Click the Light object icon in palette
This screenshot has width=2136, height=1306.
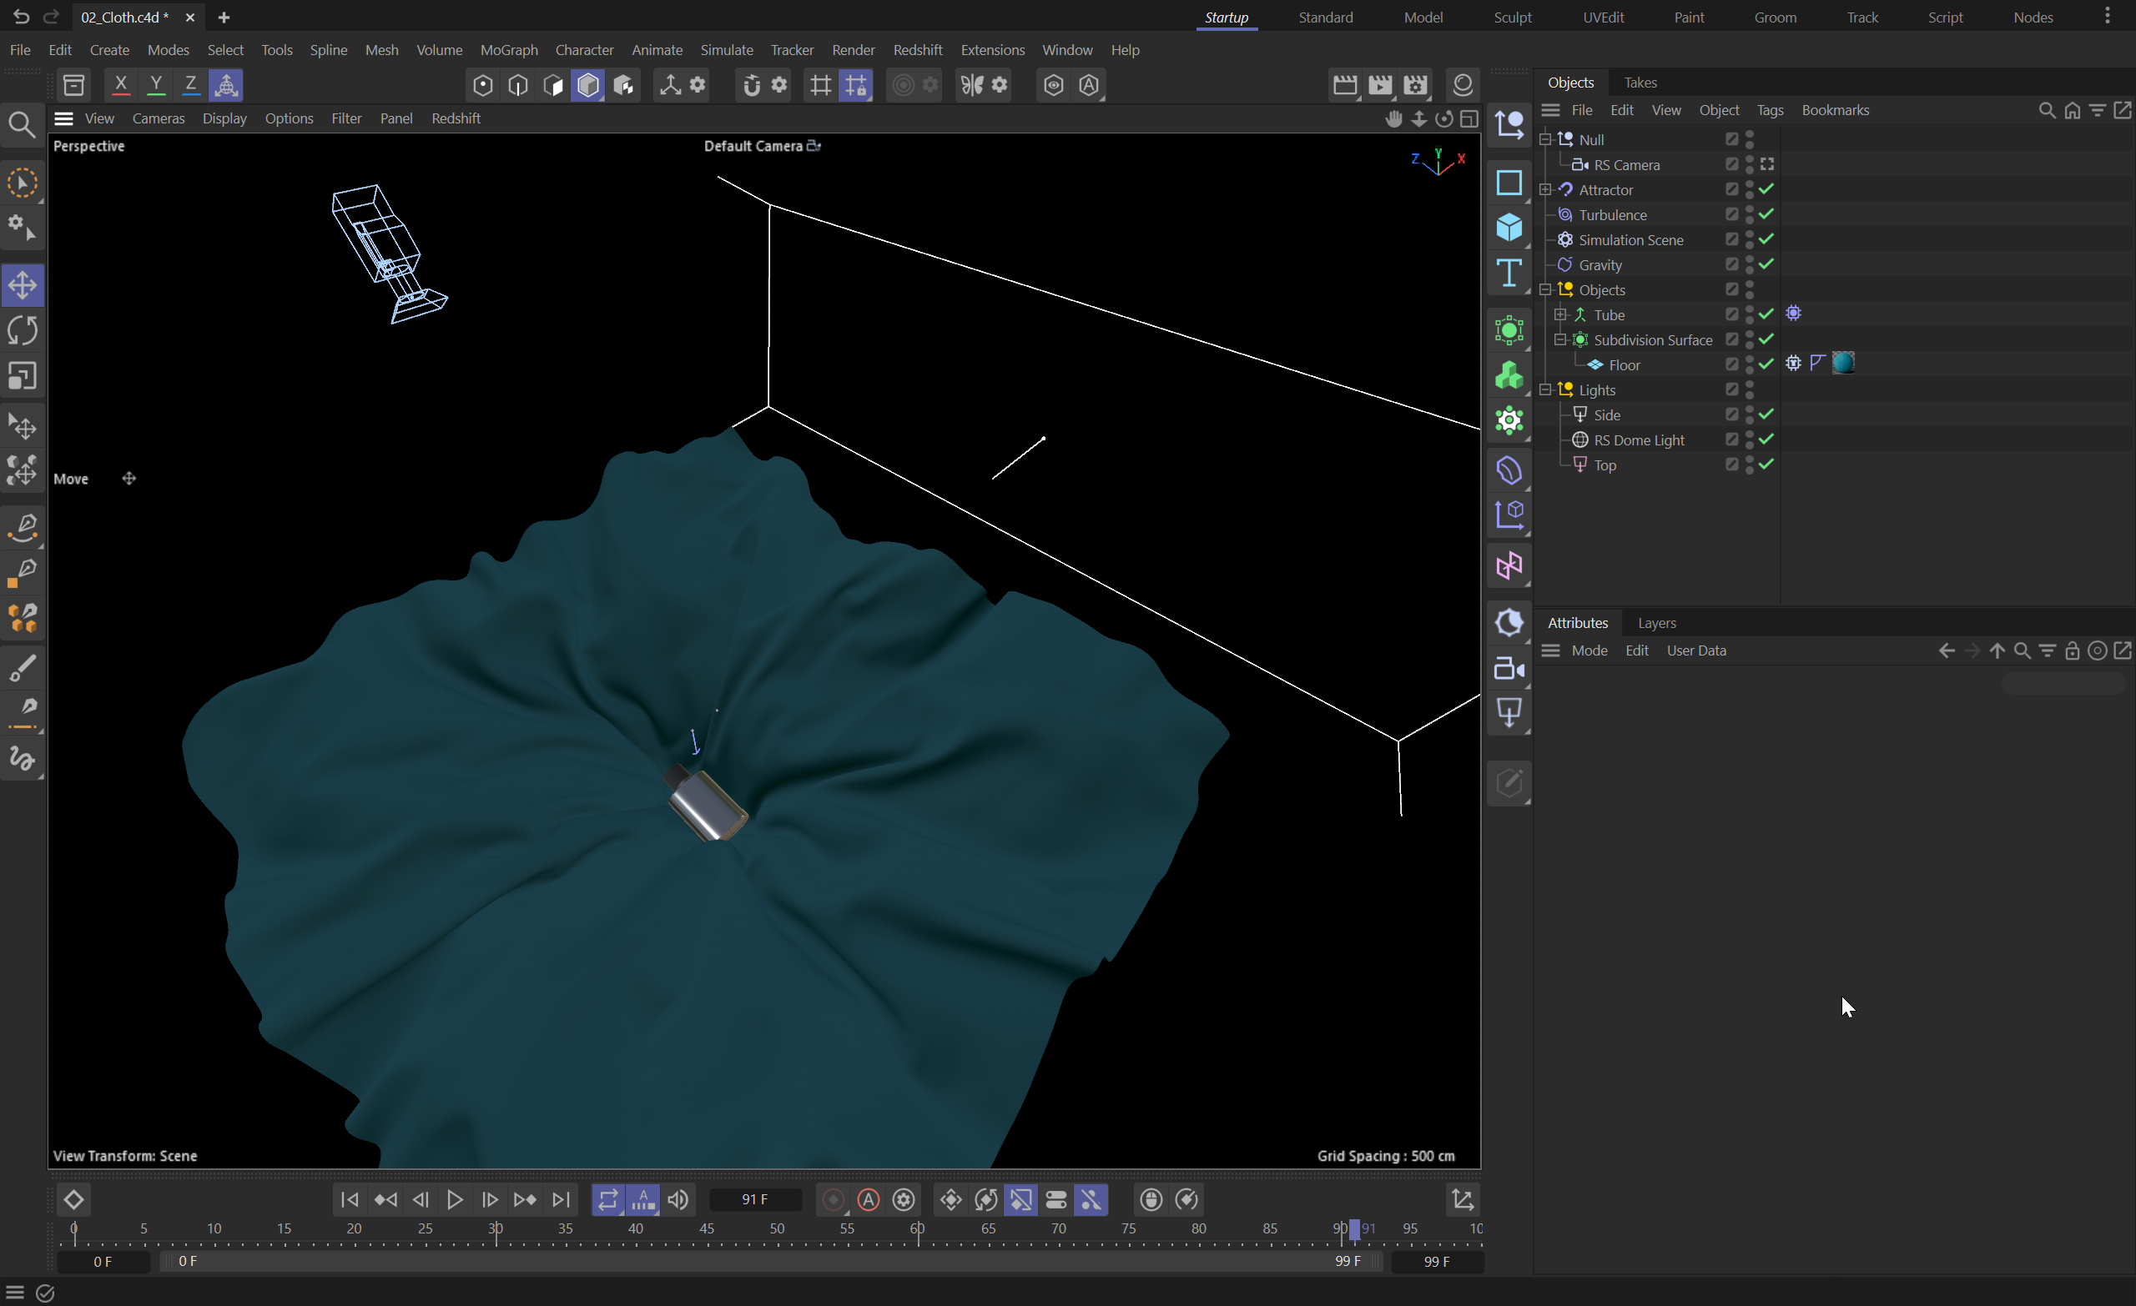pyautogui.click(x=1509, y=713)
